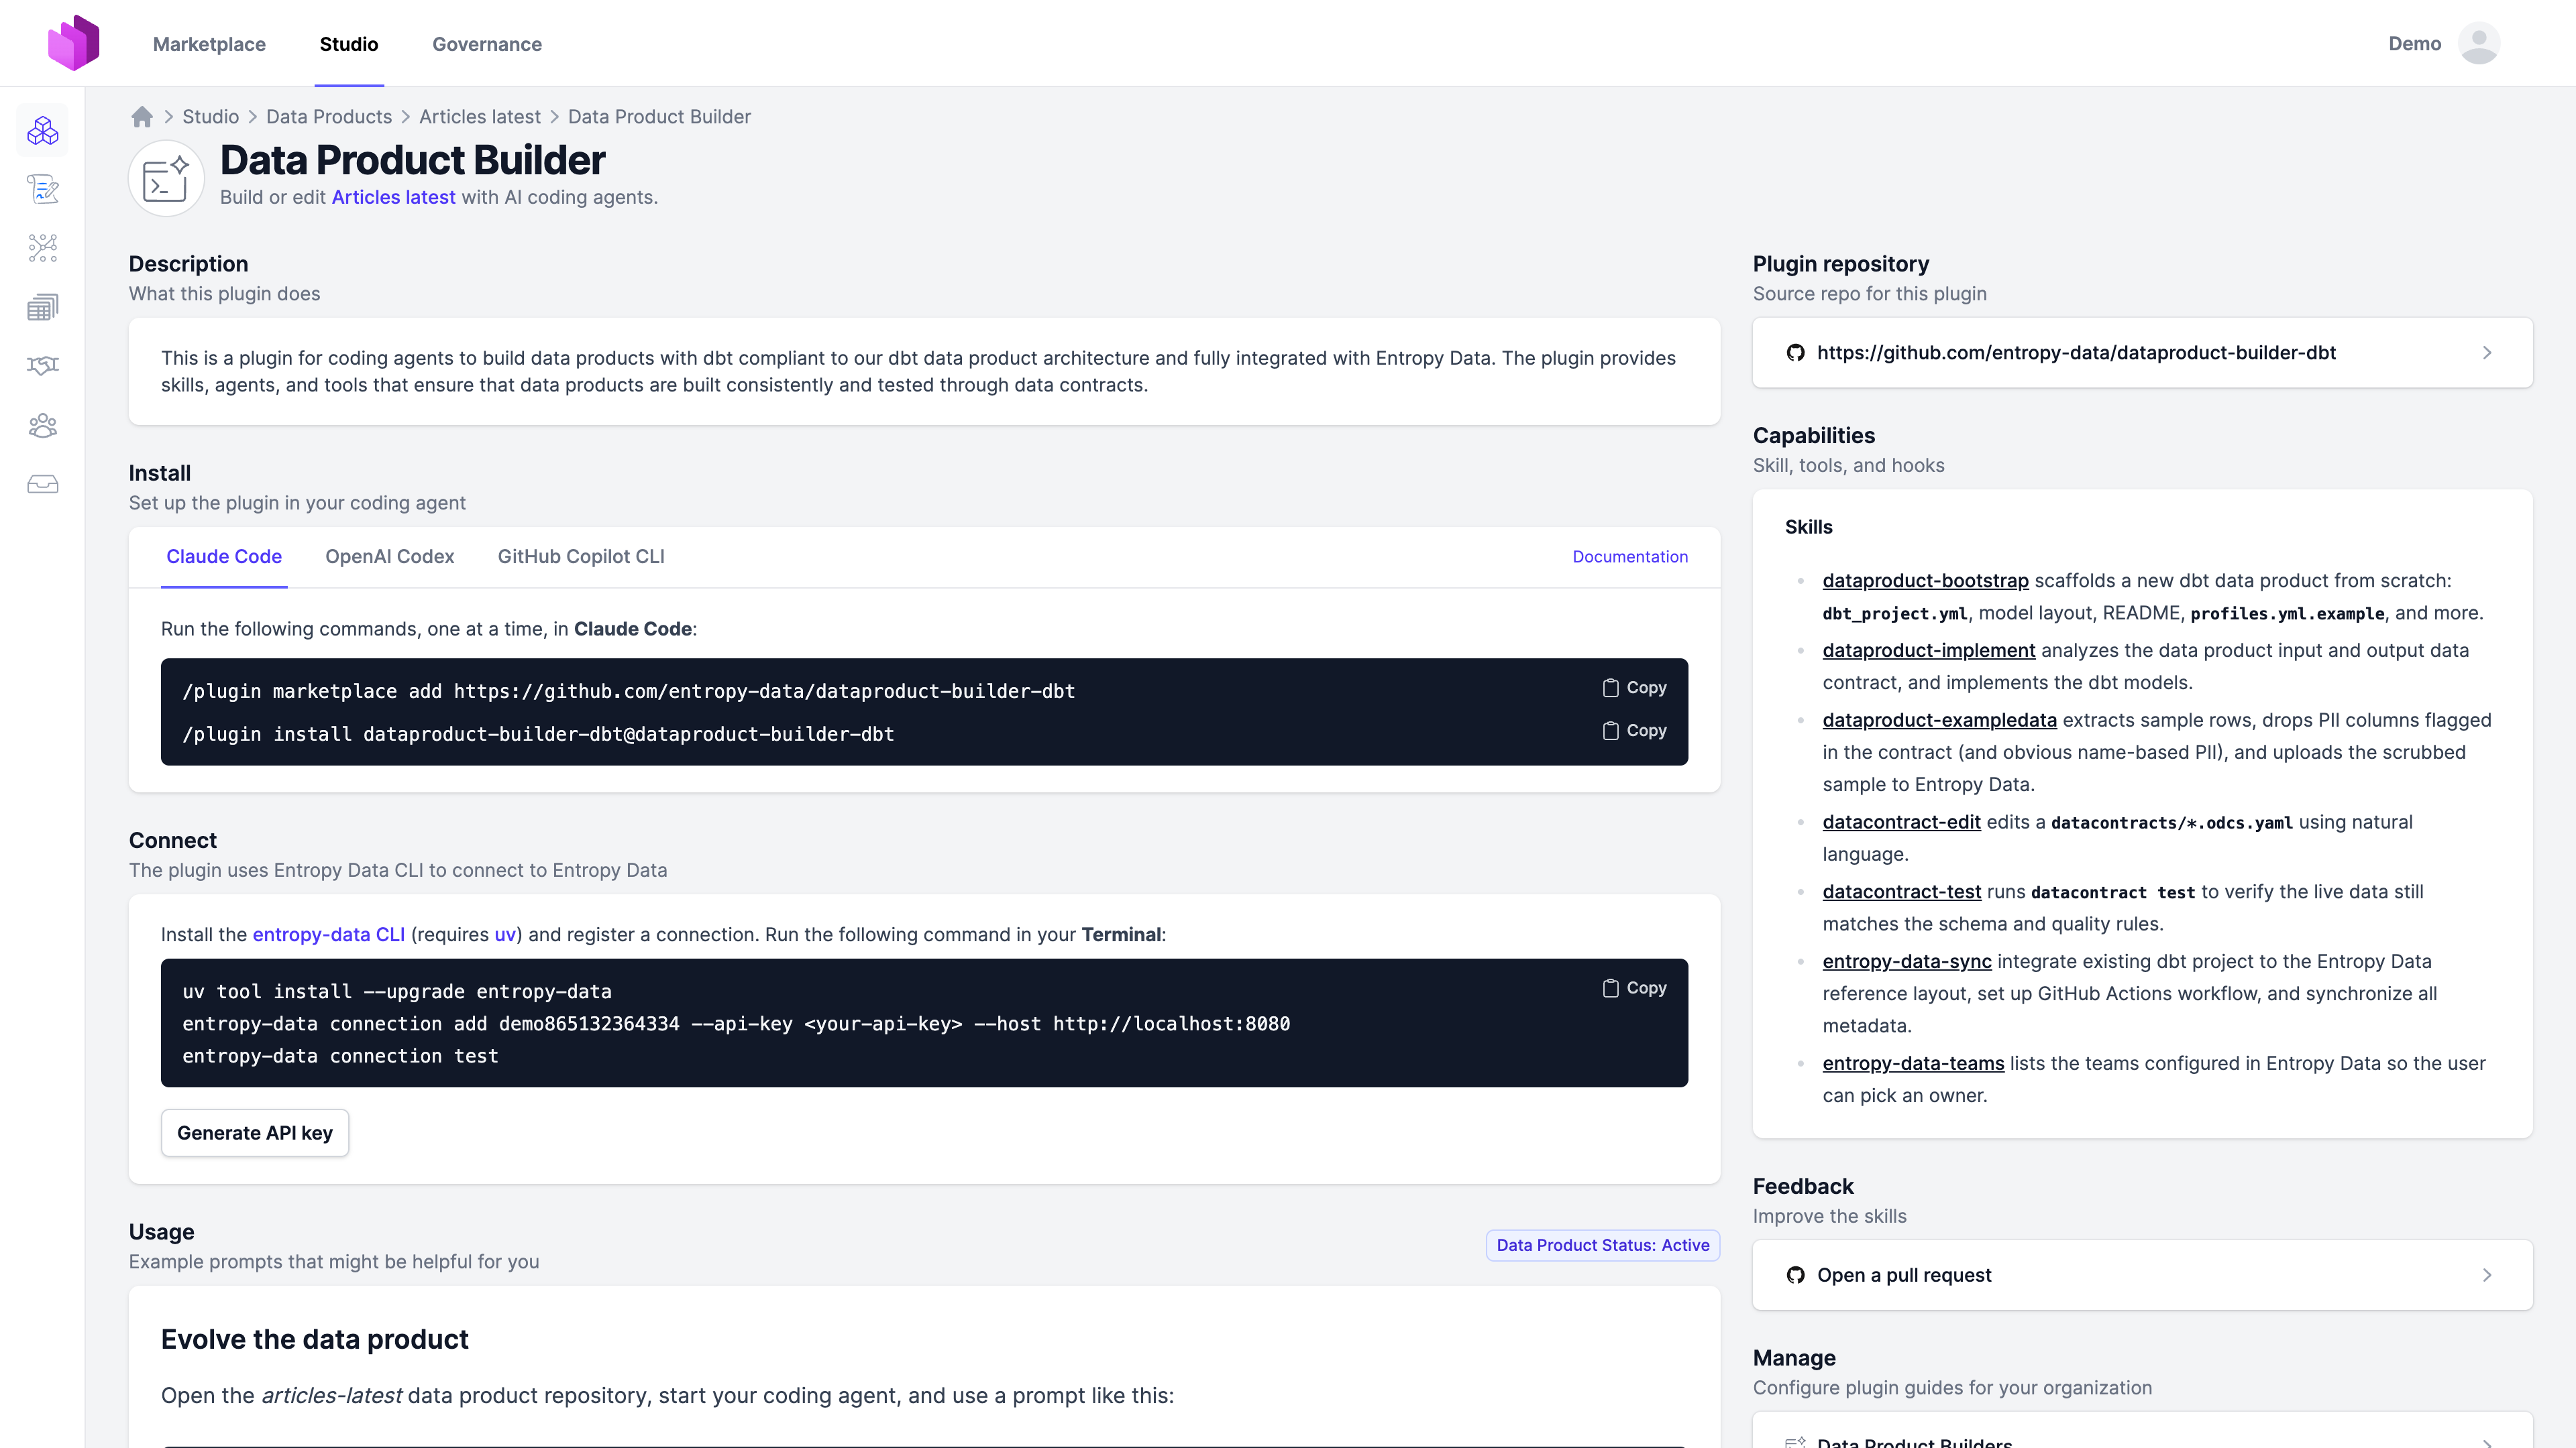Open the dataproduct-exampledata skill link
2576x1448 pixels.
click(1940, 721)
